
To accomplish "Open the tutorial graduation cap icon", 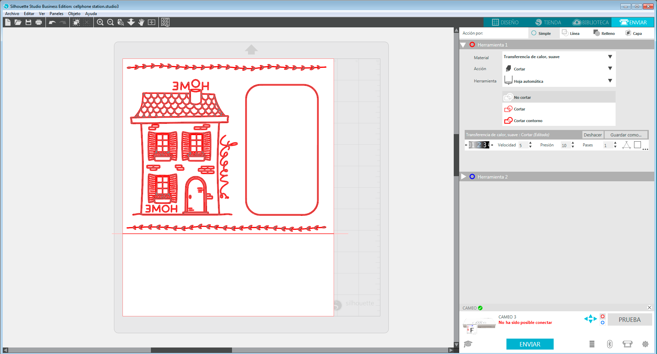I will pyautogui.click(x=468, y=344).
